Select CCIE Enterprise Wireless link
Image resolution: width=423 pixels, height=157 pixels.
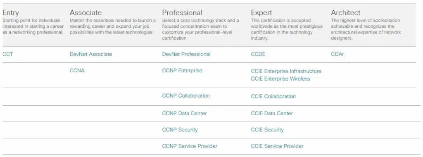[280, 79]
